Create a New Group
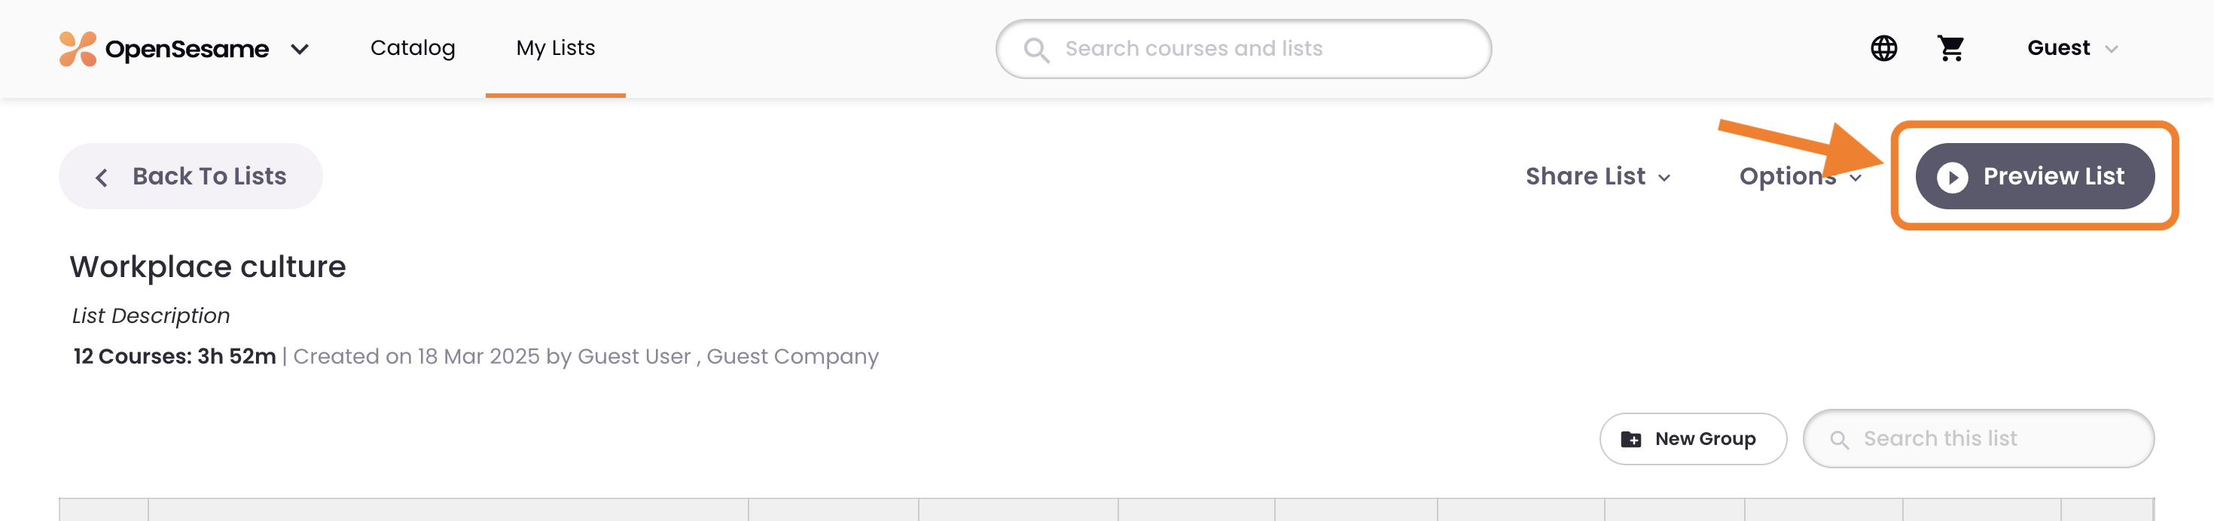 pos(1693,438)
